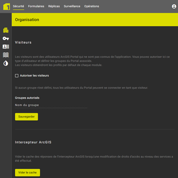Click the Groupes autorisés label
The height and width of the screenshot is (178, 178).
(x=27, y=98)
